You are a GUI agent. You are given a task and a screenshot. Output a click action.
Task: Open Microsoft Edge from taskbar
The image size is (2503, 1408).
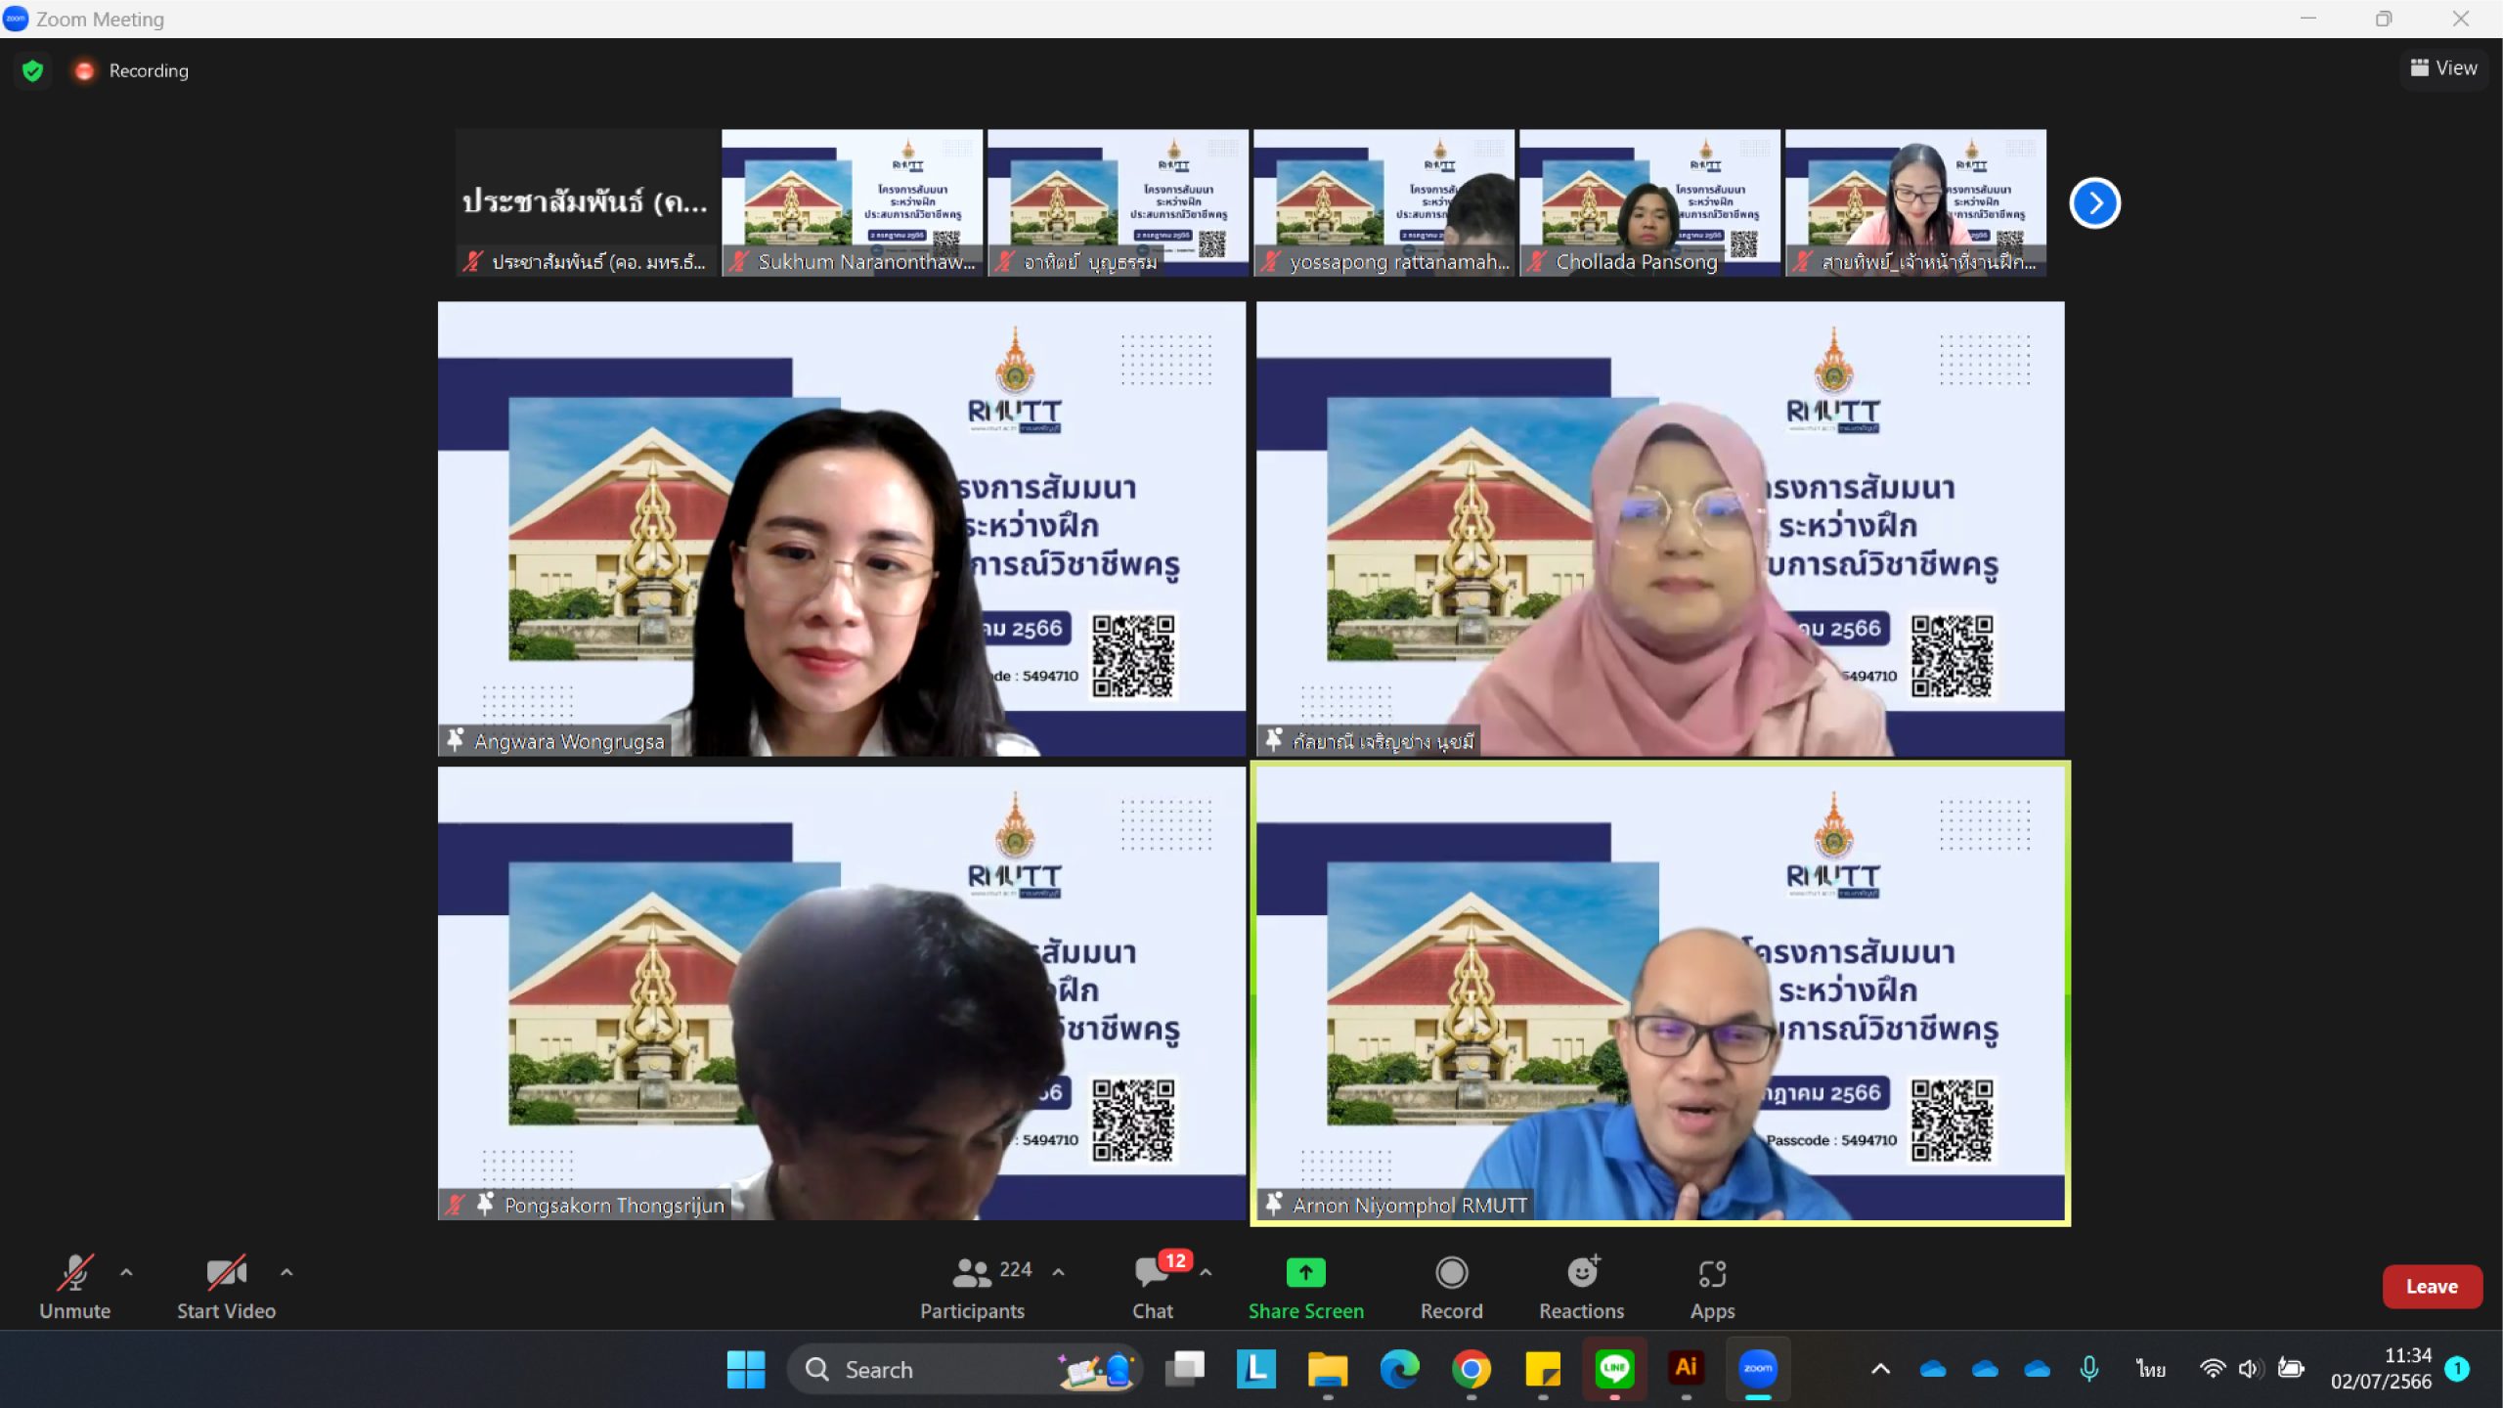[1399, 1370]
